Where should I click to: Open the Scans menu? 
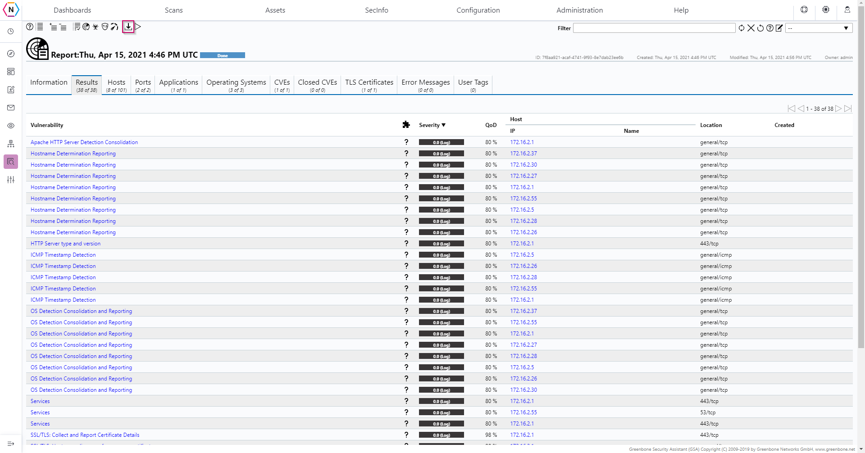(174, 10)
